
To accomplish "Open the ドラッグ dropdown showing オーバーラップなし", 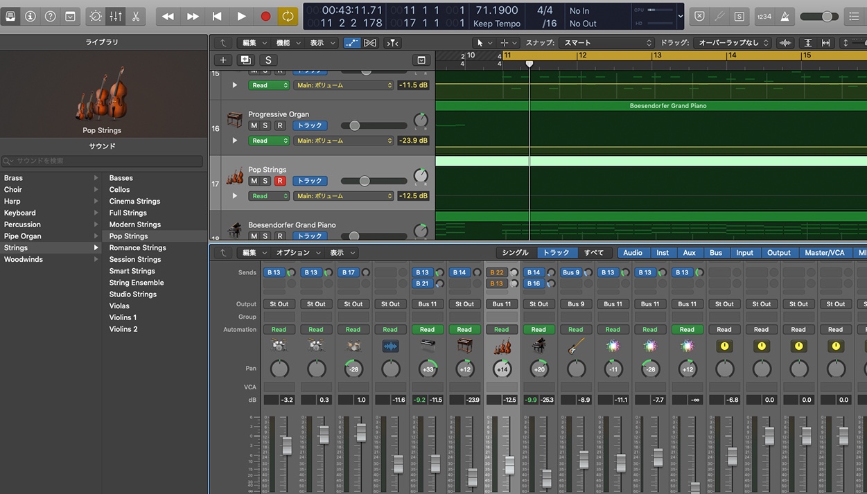I will tap(733, 43).
